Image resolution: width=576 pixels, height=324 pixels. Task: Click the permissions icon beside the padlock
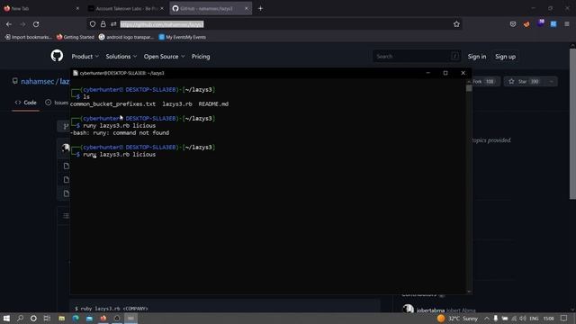113,24
